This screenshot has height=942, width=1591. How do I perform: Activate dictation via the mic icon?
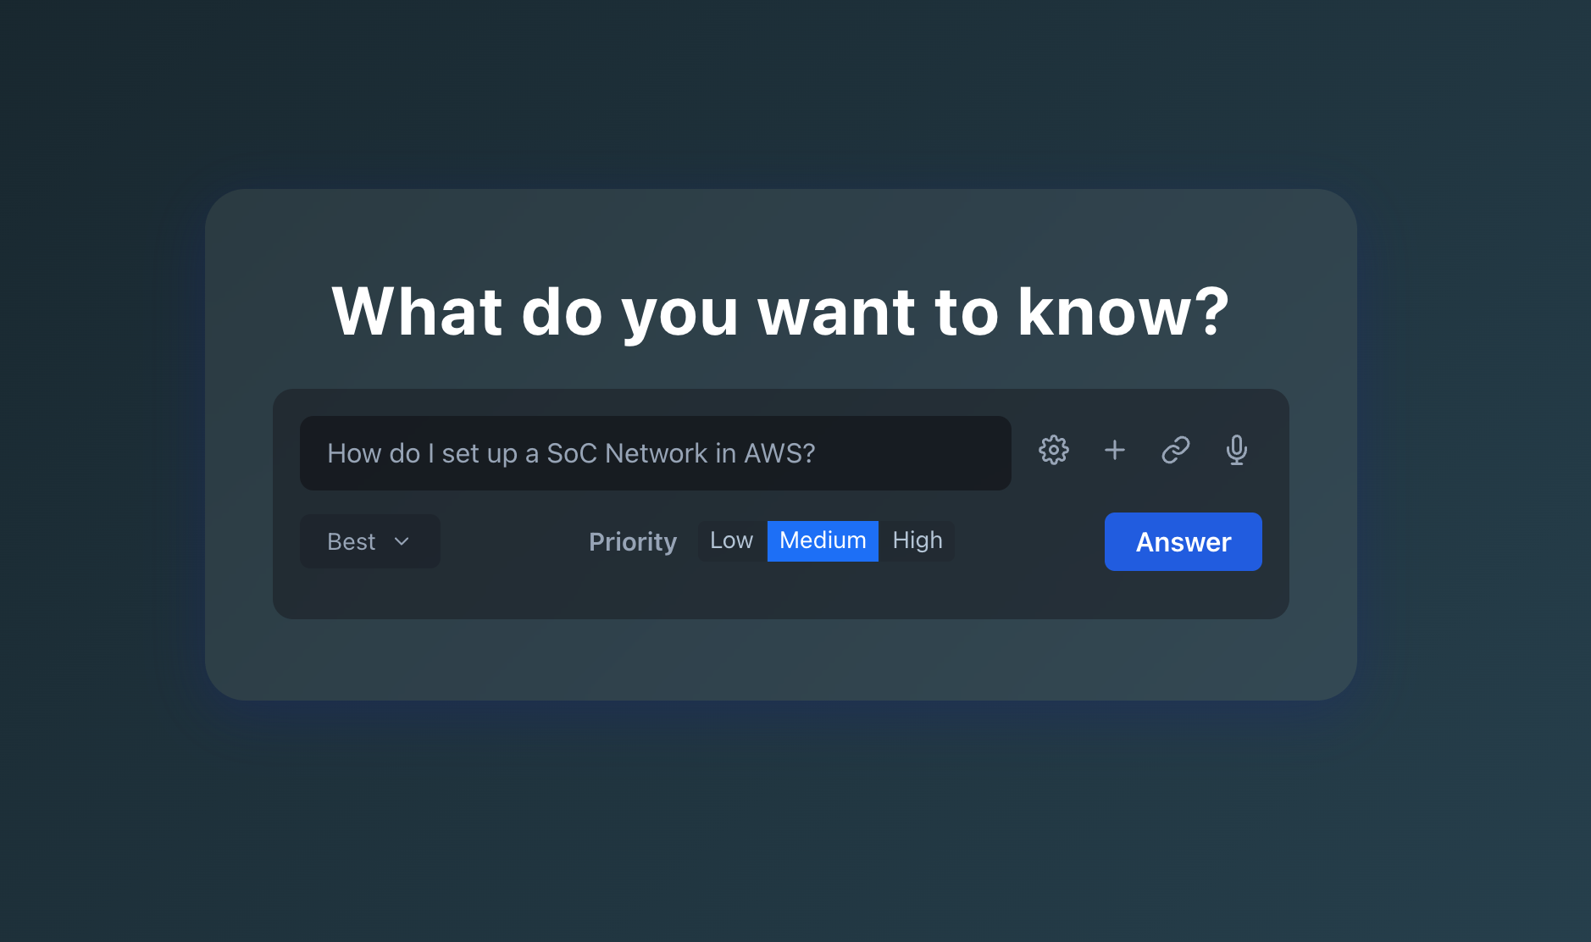(1236, 450)
